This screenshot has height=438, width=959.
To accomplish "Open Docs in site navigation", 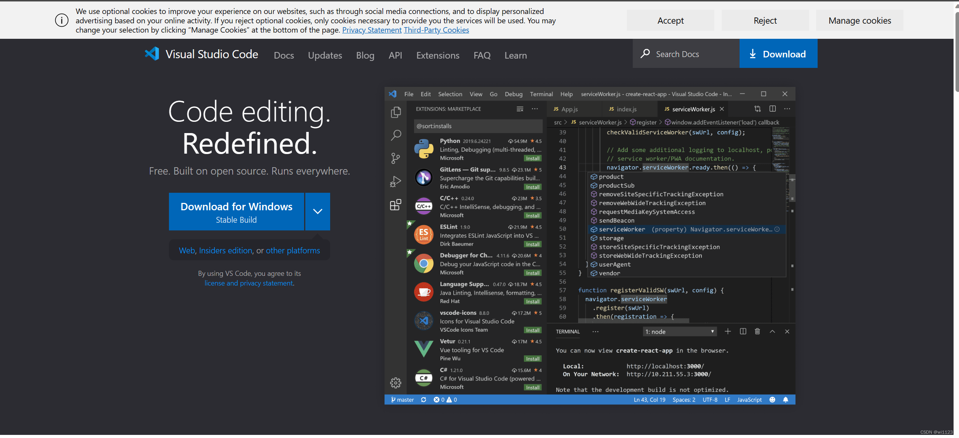I will point(284,55).
